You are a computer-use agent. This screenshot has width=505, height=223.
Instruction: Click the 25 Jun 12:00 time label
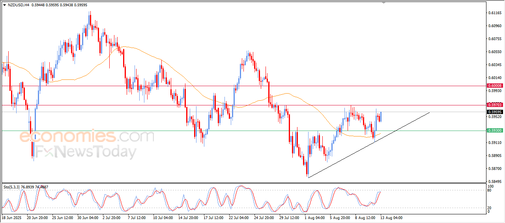tap(63, 217)
